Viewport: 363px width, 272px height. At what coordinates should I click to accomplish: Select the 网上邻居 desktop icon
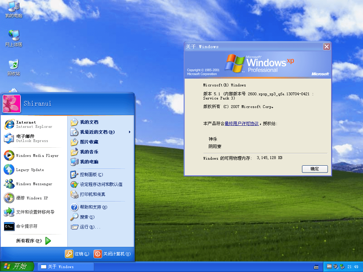pos(13,38)
